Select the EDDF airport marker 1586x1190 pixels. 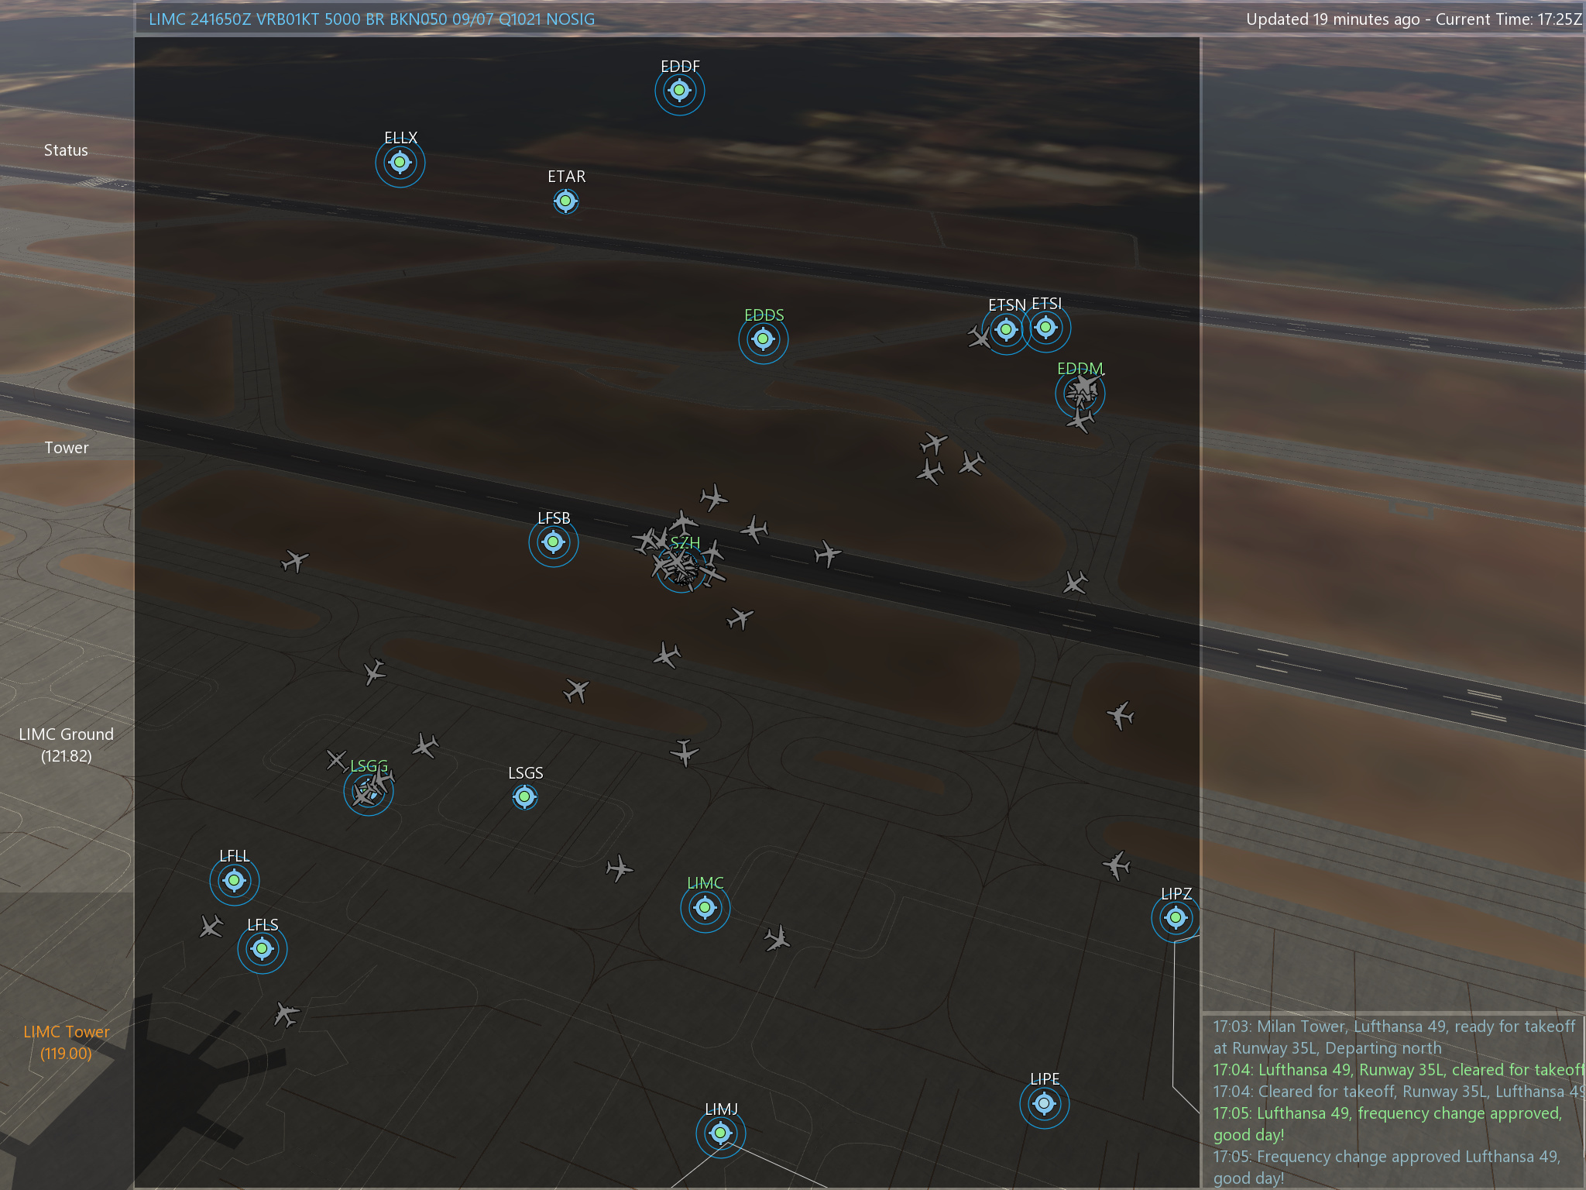pyautogui.click(x=679, y=91)
